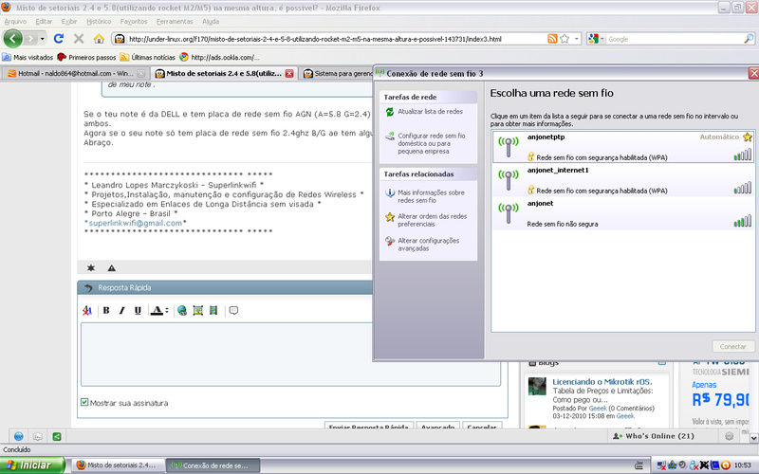The height and width of the screenshot is (474, 759).
Task: Open the Exibir menu
Action: click(x=69, y=21)
